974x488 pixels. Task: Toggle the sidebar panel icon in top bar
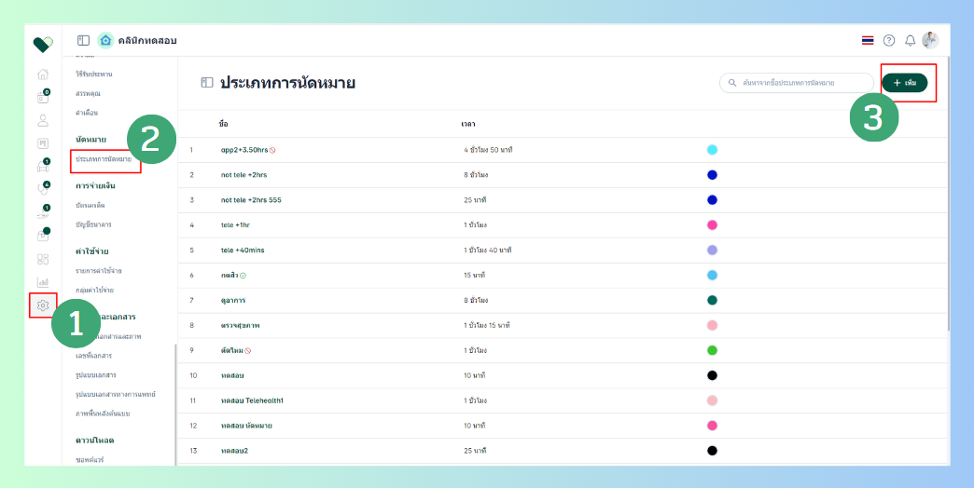pyautogui.click(x=83, y=40)
